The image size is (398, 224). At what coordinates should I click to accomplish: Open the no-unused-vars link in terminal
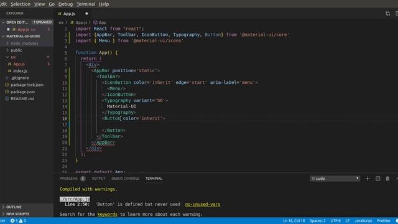tap(203, 204)
